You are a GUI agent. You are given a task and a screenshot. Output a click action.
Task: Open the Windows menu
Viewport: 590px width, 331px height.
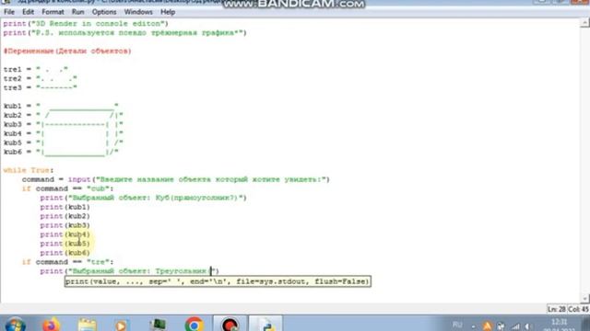138,12
